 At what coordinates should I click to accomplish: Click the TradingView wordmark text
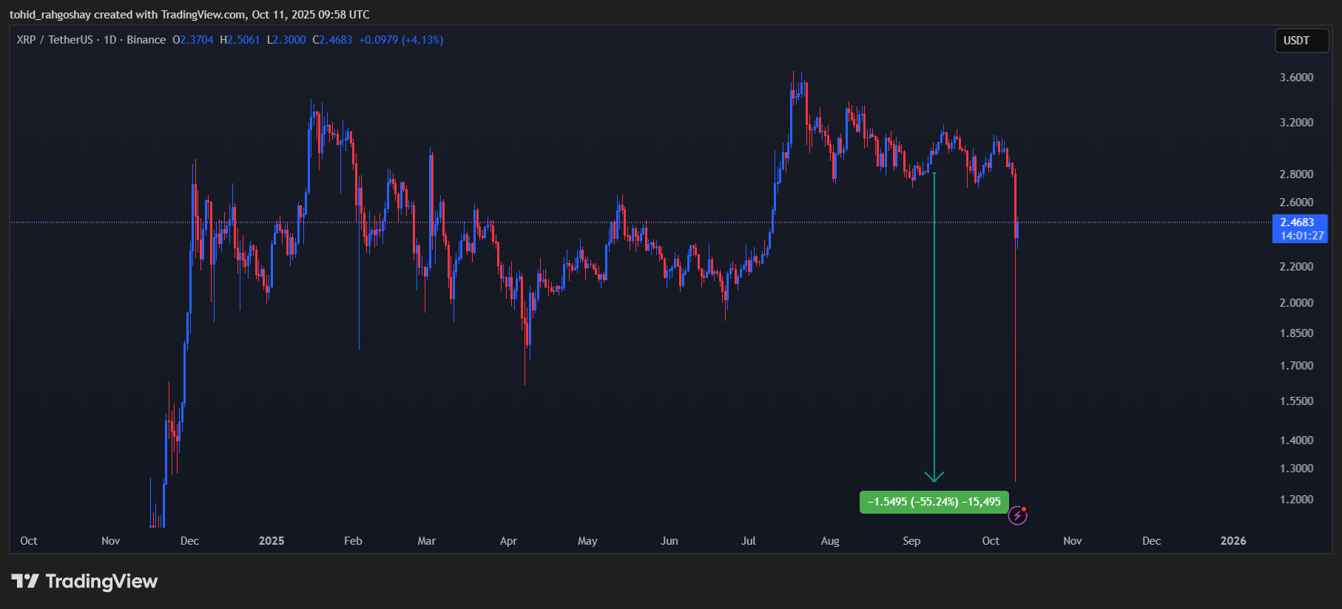[x=101, y=582]
